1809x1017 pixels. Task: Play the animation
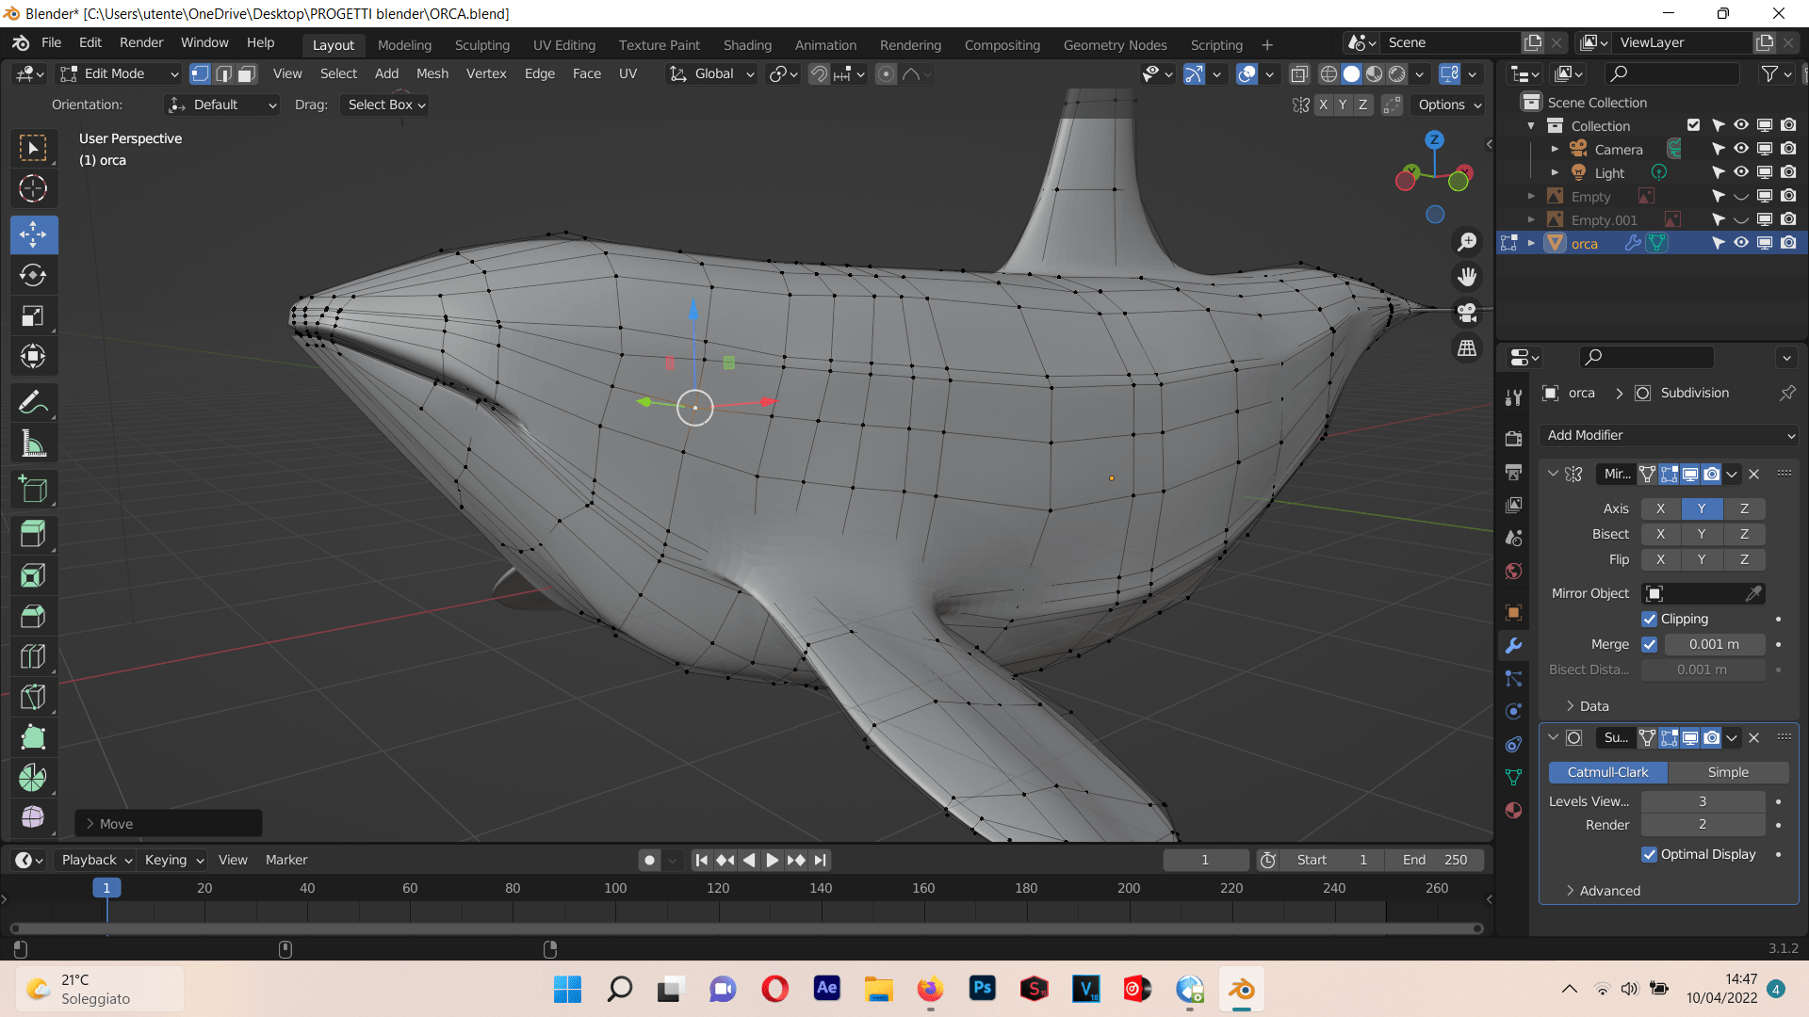point(772,860)
